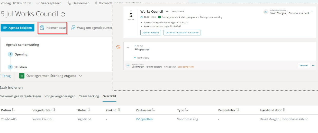Image resolution: width=318 pixels, height=133 pixels.
Task: Click the refresh icon beside Works Council title
Action: [63, 14]
